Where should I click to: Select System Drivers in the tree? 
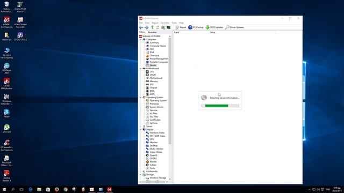(156, 107)
